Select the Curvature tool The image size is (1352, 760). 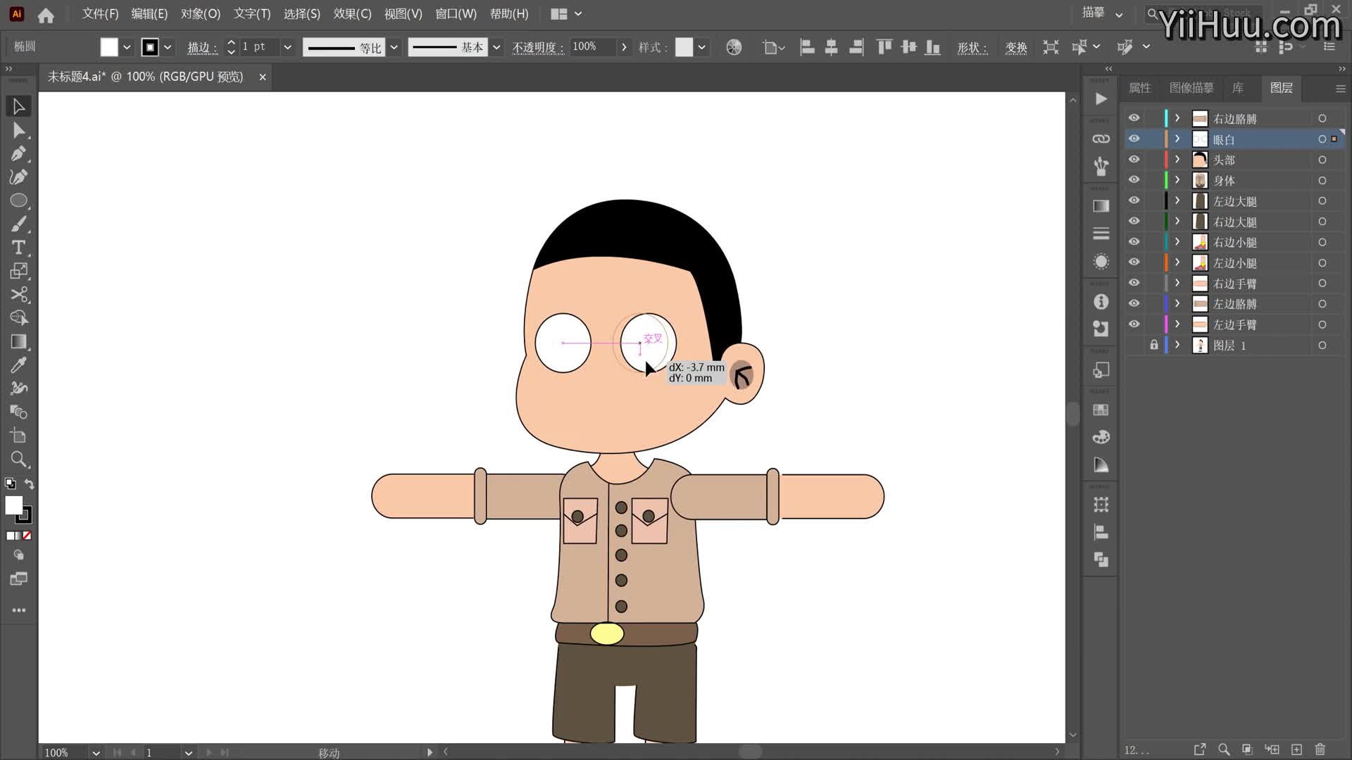(x=19, y=177)
